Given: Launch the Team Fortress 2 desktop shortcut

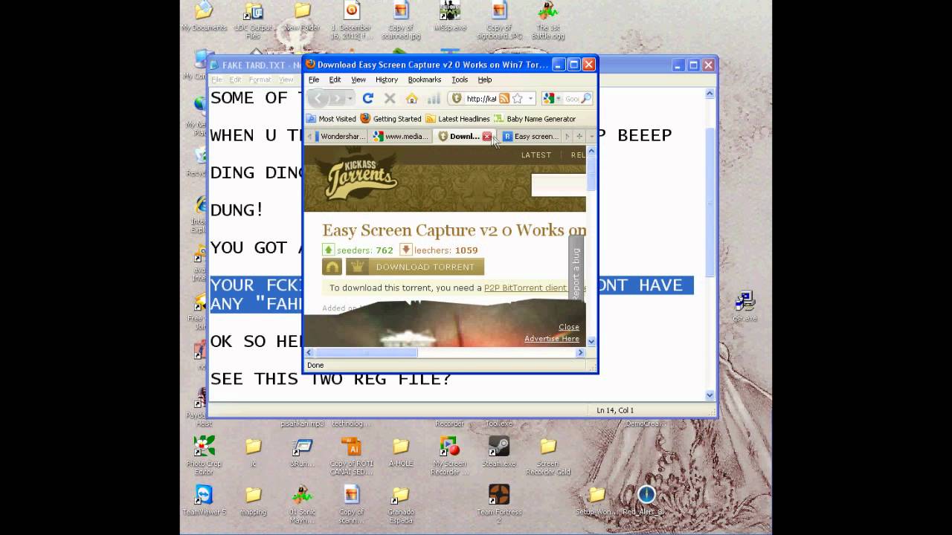Looking at the screenshot, I should 498,504.
